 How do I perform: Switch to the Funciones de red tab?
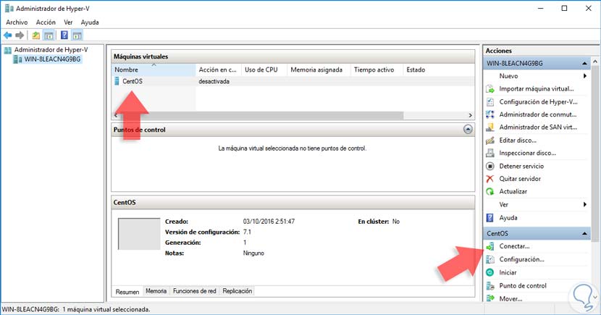tap(194, 291)
